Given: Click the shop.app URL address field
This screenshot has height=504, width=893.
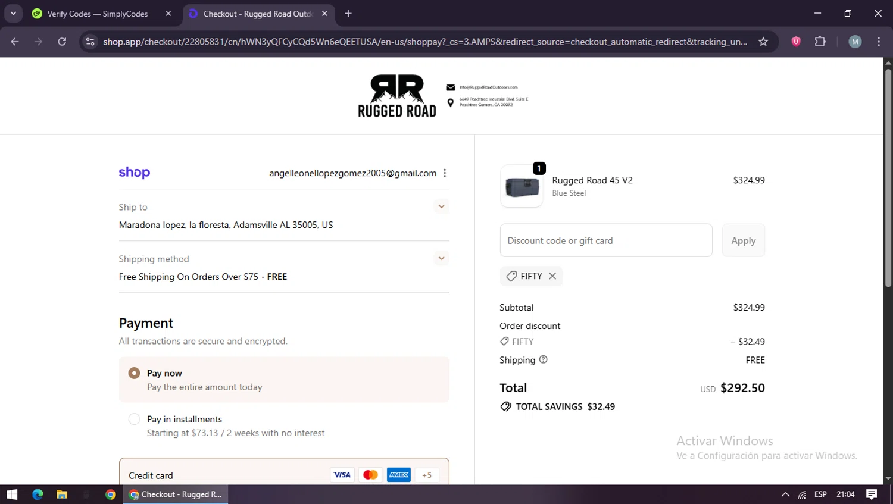Looking at the screenshot, I should 425,42.
